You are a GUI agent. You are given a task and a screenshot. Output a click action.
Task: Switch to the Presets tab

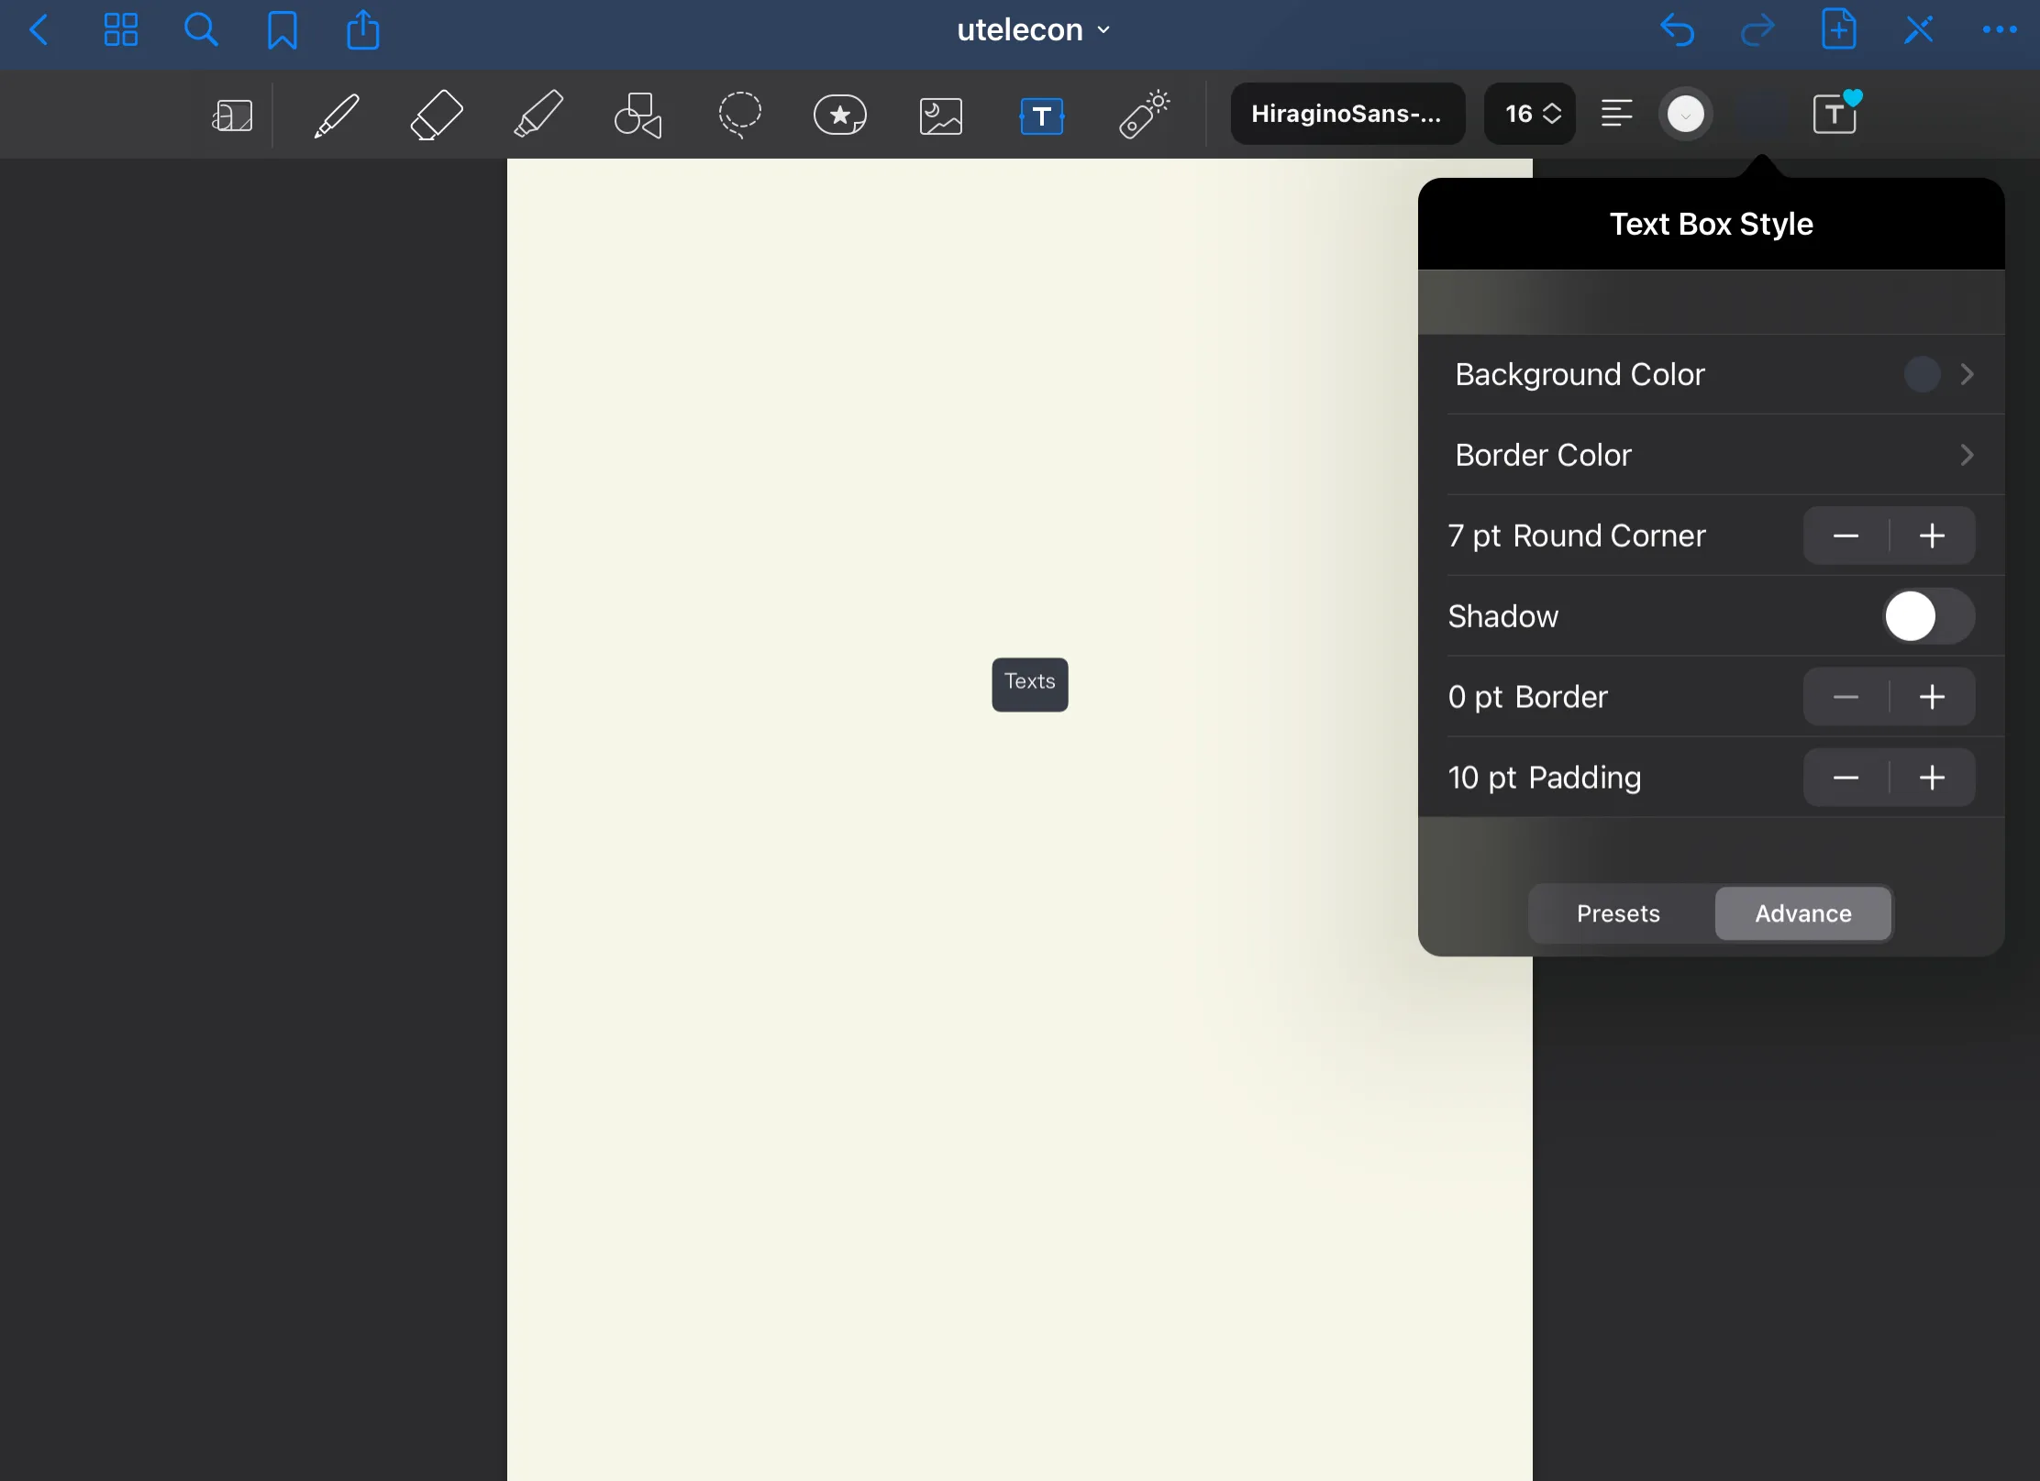click(1618, 914)
